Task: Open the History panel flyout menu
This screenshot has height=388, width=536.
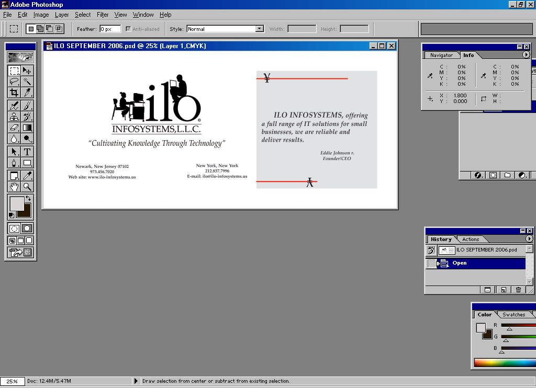Action: point(529,239)
